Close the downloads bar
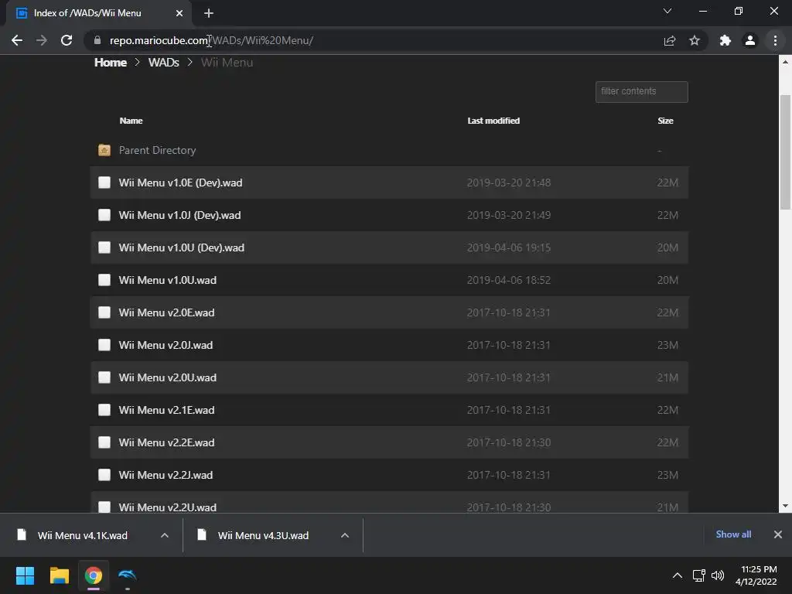The width and height of the screenshot is (792, 594). click(778, 534)
